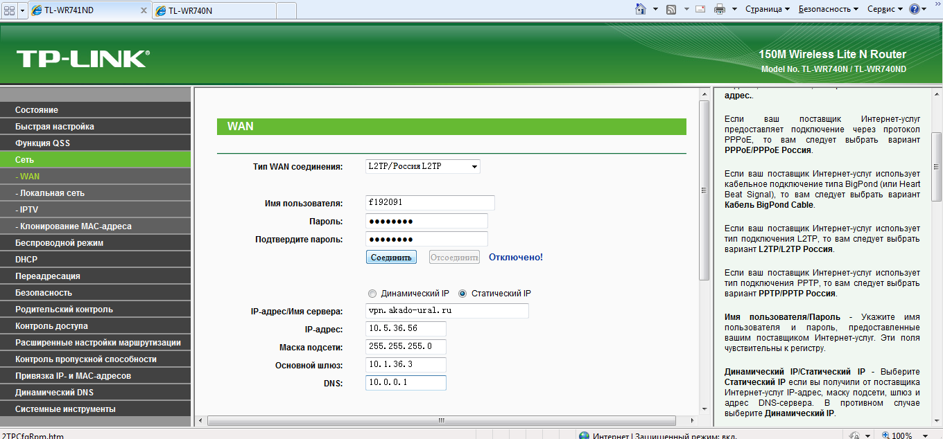The image size is (943, 439).
Task: Open Системные инструменты in the sidebar
Action: pyautogui.click(x=96, y=409)
